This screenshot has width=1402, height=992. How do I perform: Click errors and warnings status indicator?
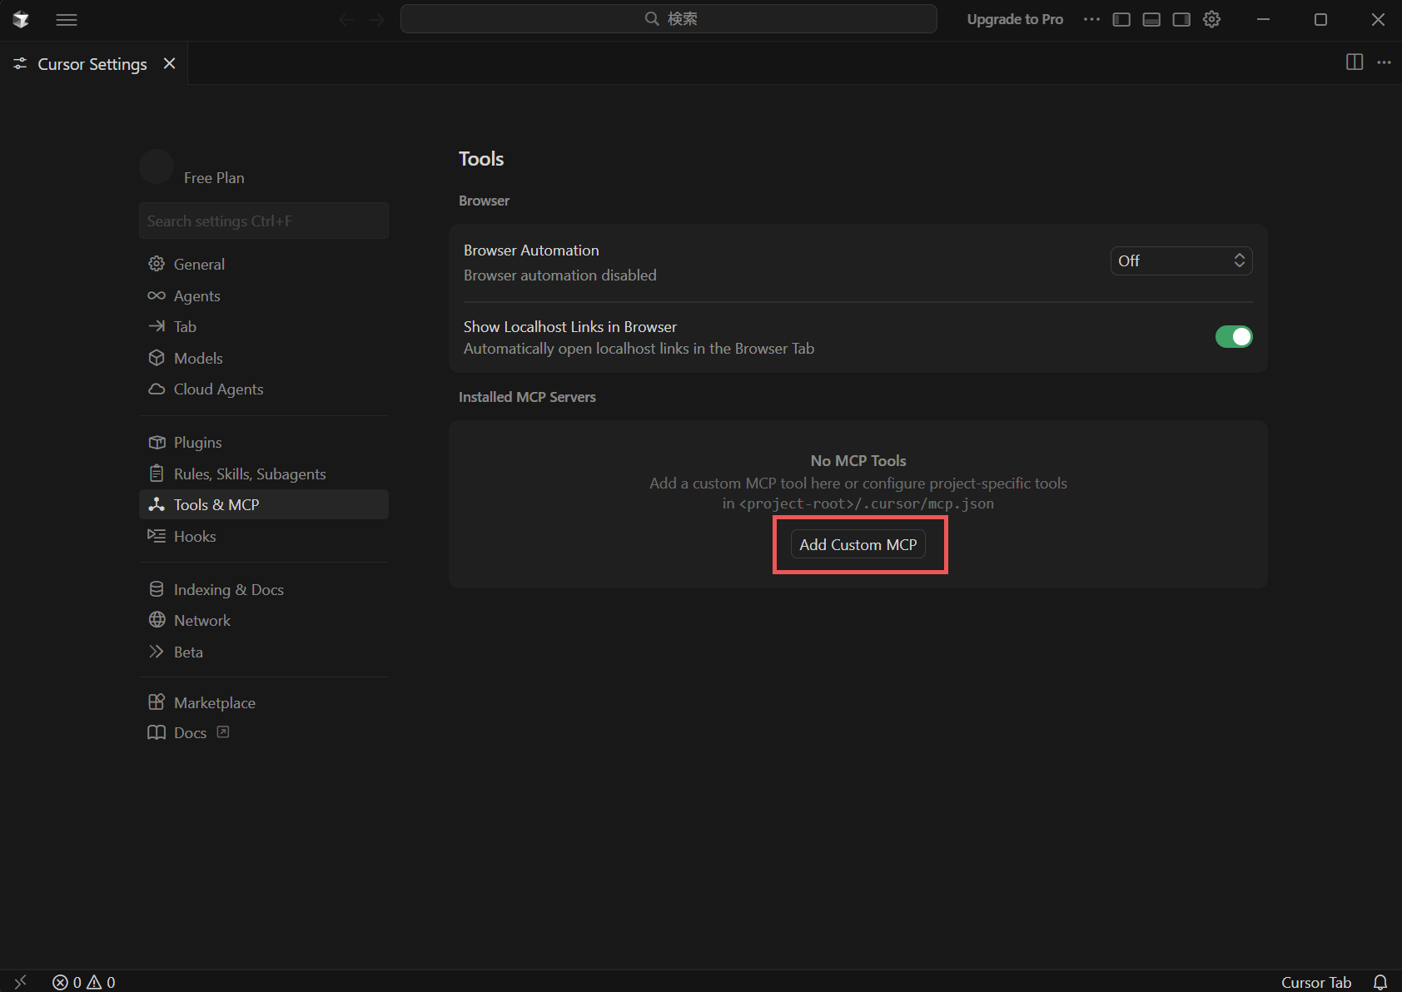pyautogui.click(x=84, y=982)
